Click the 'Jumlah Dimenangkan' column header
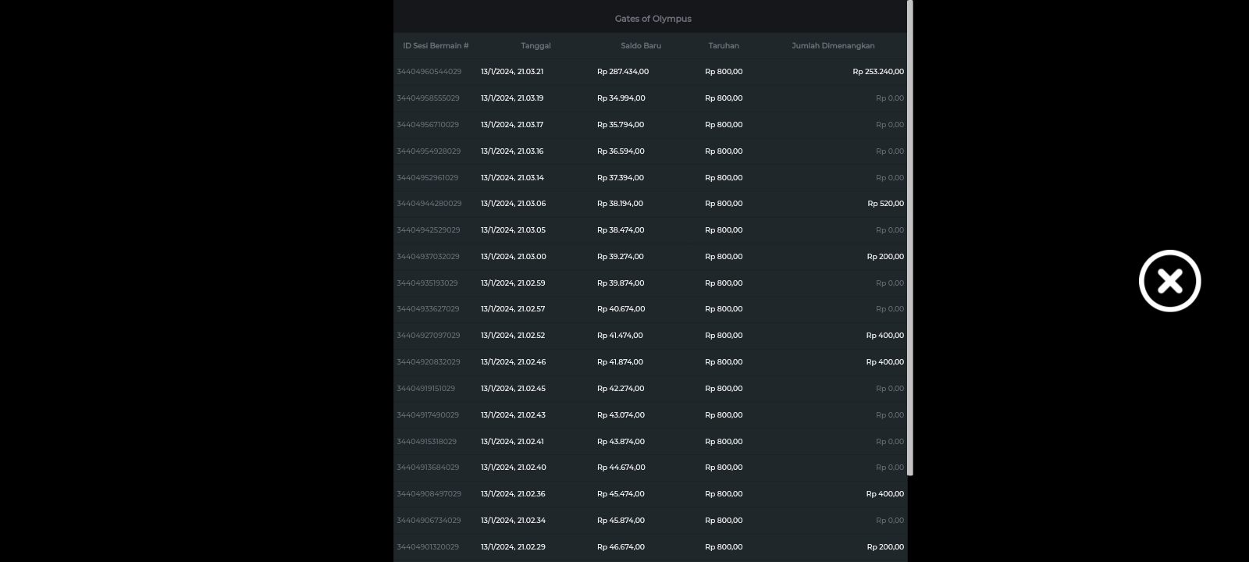1249x562 pixels. tap(833, 46)
